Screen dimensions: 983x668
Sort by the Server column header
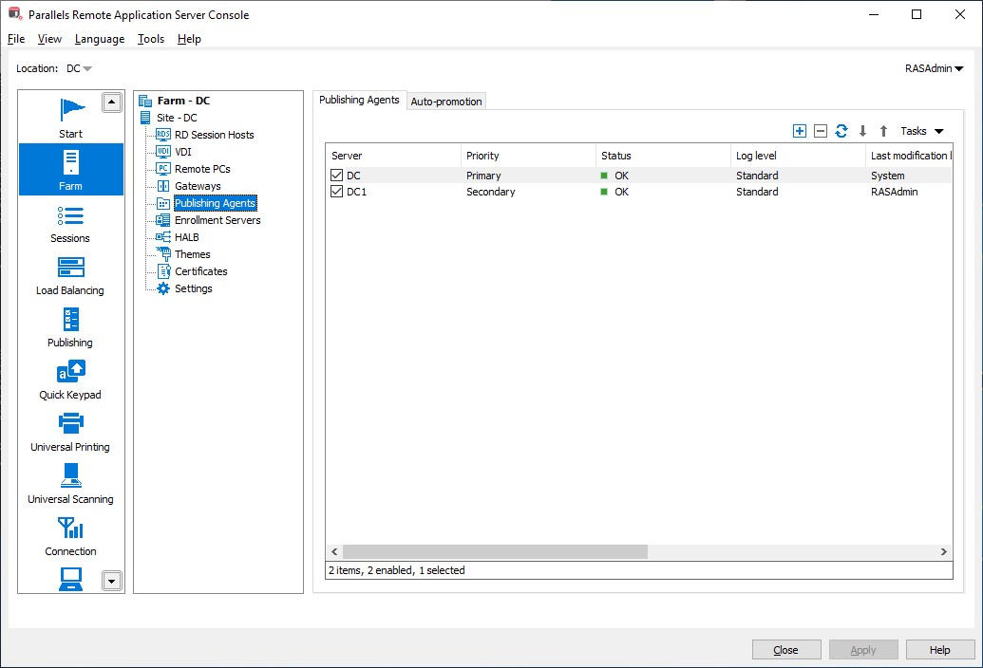393,156
